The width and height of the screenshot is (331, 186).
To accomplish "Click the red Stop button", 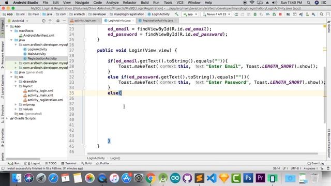I will tap(280, 14).
